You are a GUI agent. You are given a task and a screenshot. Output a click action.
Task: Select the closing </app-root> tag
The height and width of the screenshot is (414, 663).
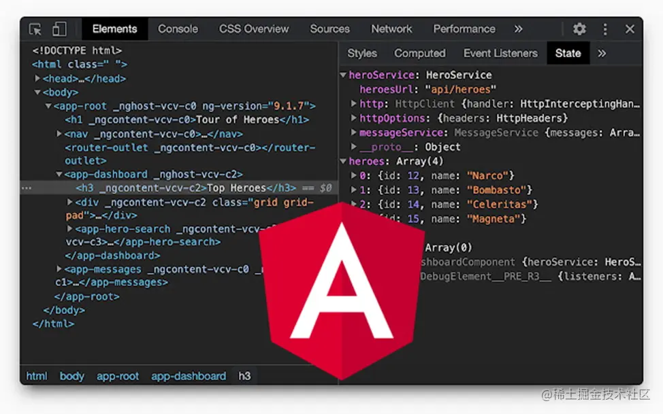86,296
